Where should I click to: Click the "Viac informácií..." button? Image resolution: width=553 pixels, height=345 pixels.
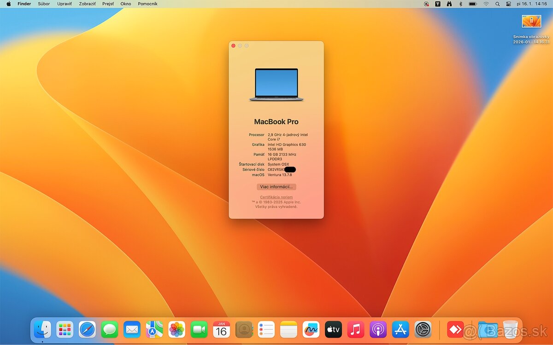[276, 187]
